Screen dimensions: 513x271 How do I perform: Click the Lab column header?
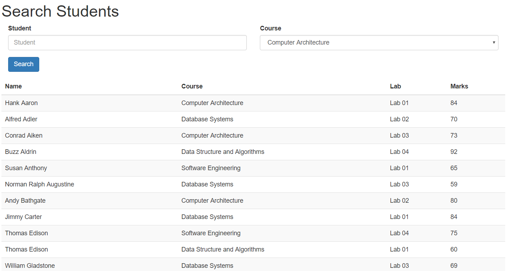pos(395,86)
